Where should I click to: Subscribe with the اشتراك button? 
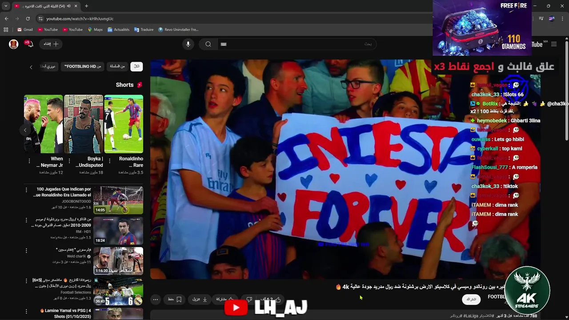point(471,300)
